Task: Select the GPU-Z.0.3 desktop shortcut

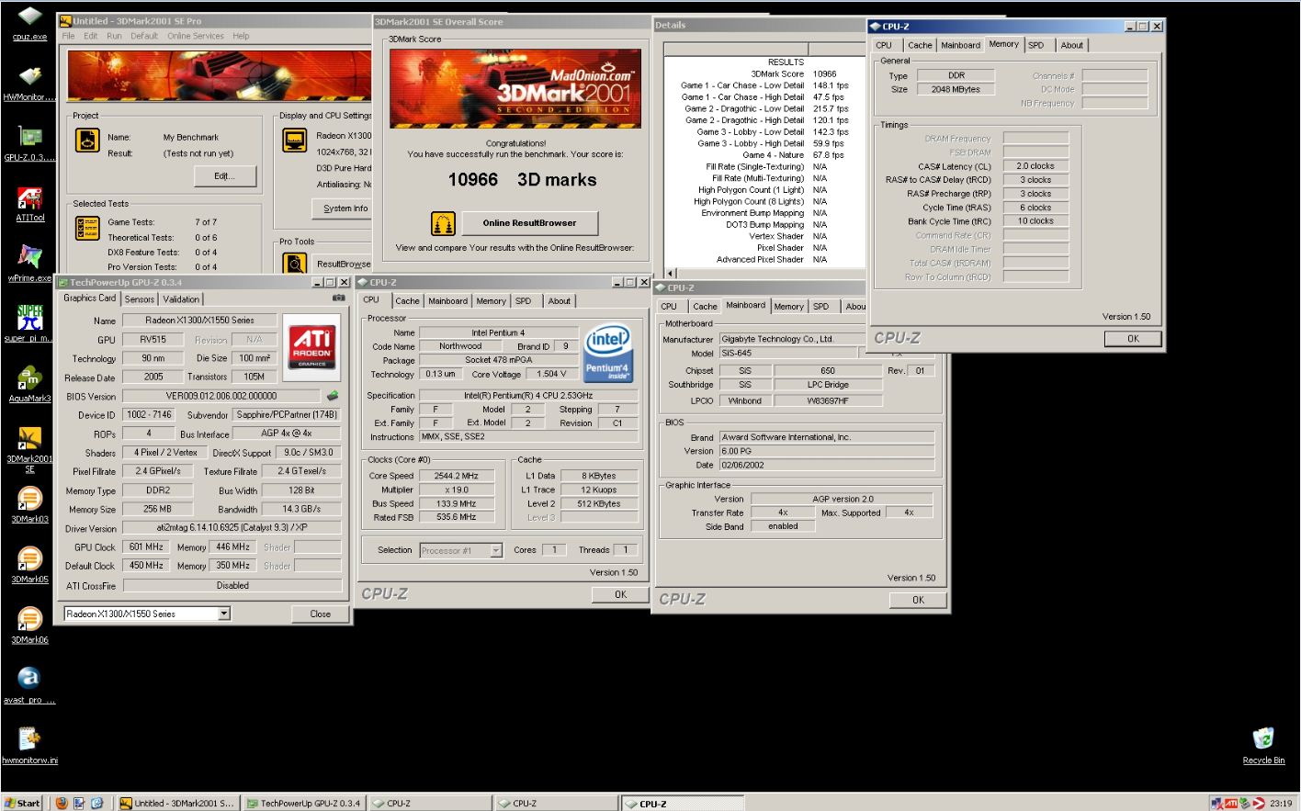Action: [29, 143]
